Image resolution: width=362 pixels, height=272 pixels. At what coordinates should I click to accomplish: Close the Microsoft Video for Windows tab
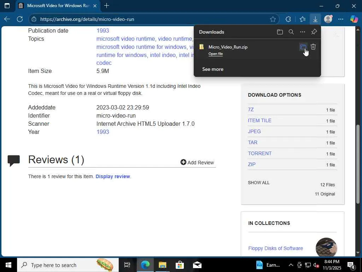(x=95, y=6)
